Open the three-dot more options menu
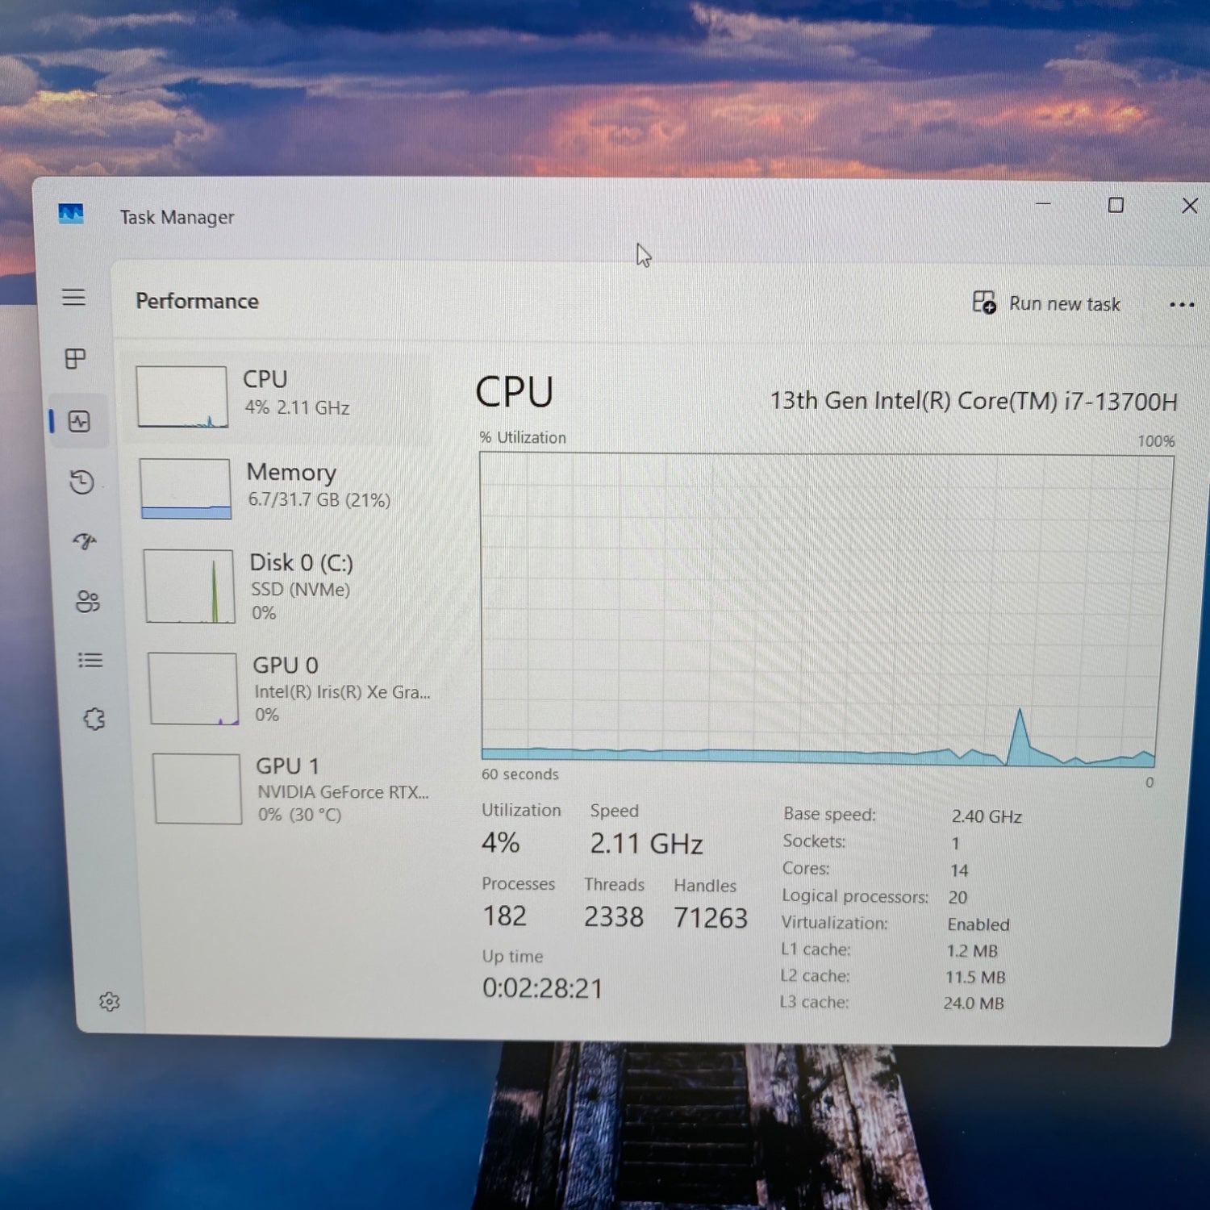 (x=1181, y=305)
